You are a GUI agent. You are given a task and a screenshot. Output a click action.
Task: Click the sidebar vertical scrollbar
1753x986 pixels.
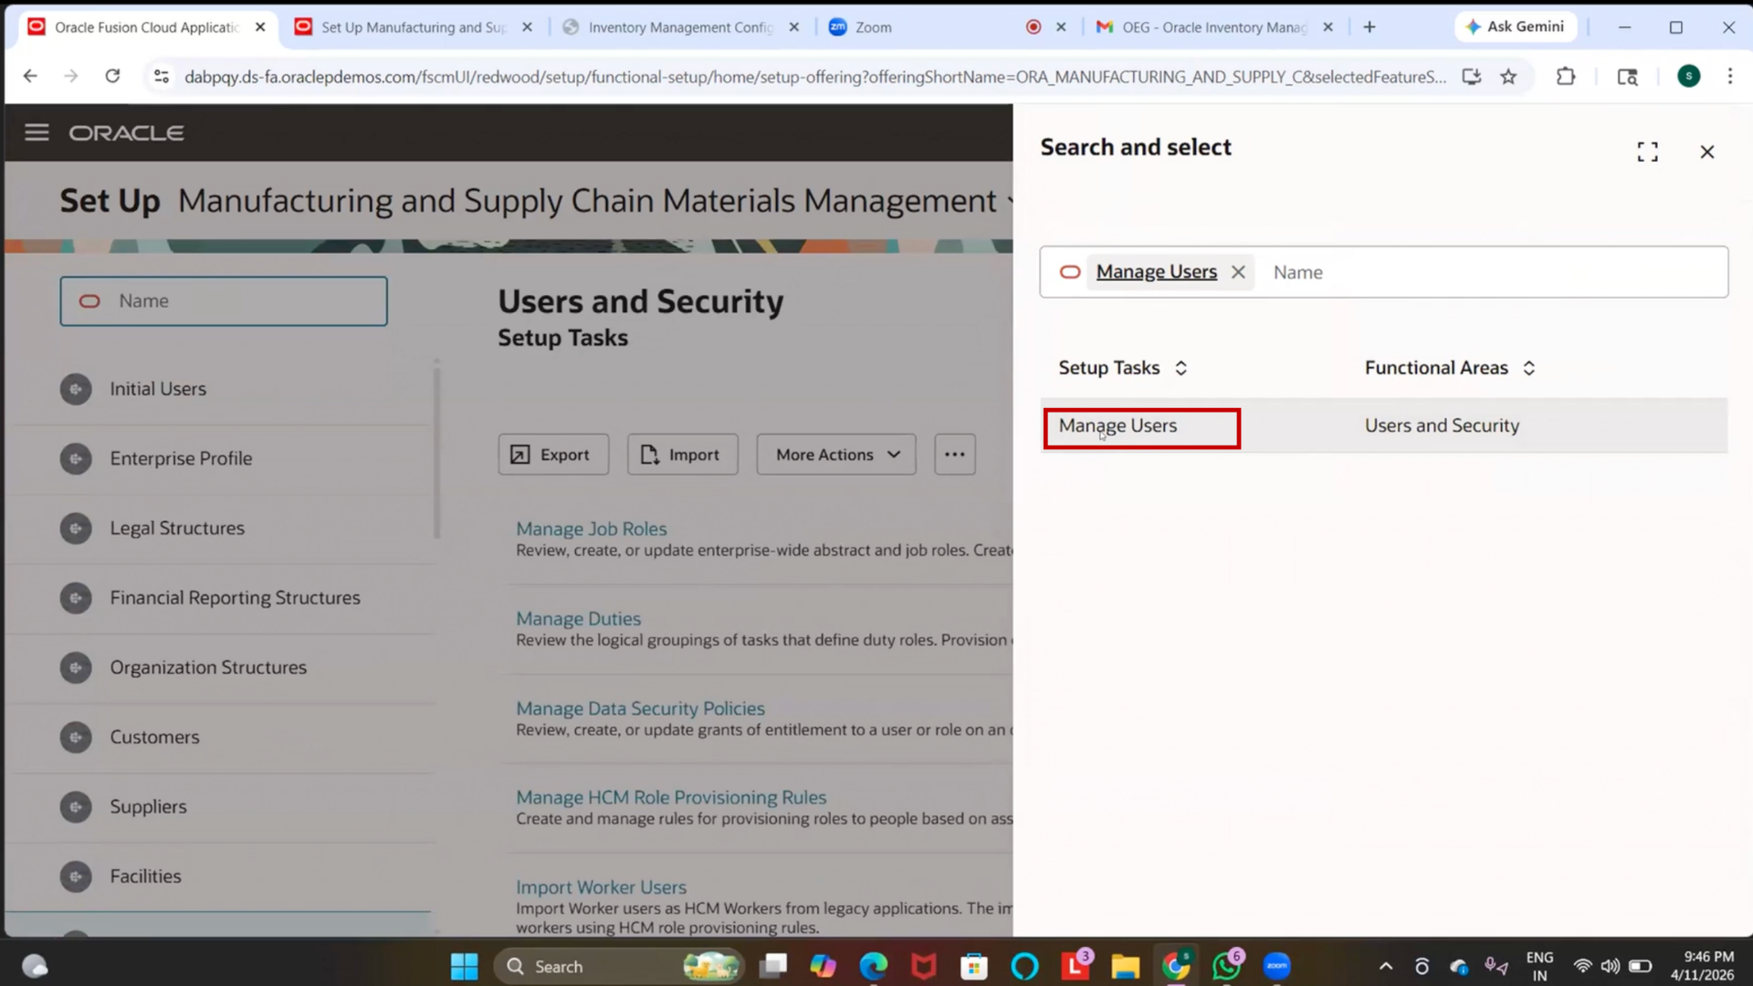pos(436,452)
